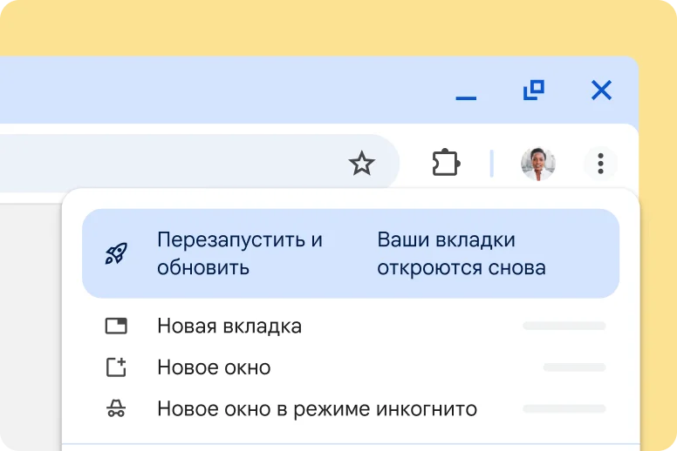Click the new window plus icon
Viewport: 677px width, 451px height.
116,367
